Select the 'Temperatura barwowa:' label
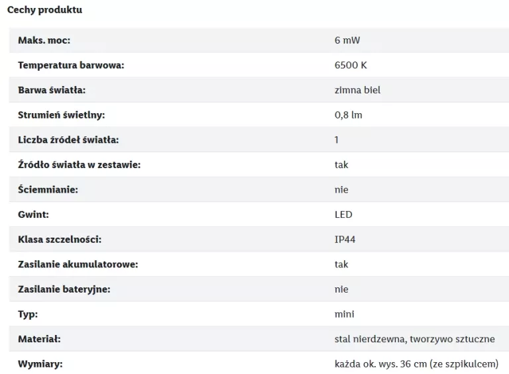 click(71, 65)
